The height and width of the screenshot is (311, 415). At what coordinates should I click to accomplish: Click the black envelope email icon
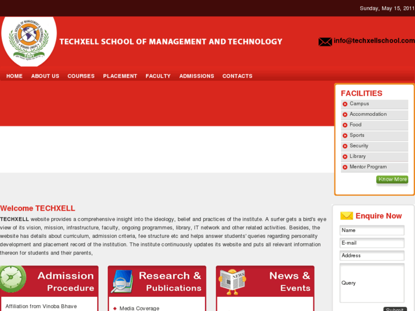[325, 42]
